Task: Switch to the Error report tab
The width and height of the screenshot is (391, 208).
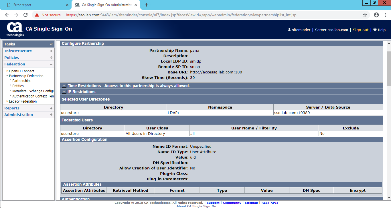Action: [36, 5]
